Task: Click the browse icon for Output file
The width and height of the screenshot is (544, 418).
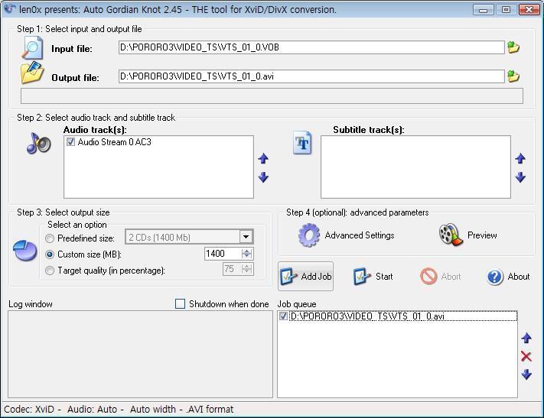Action: 513,76
